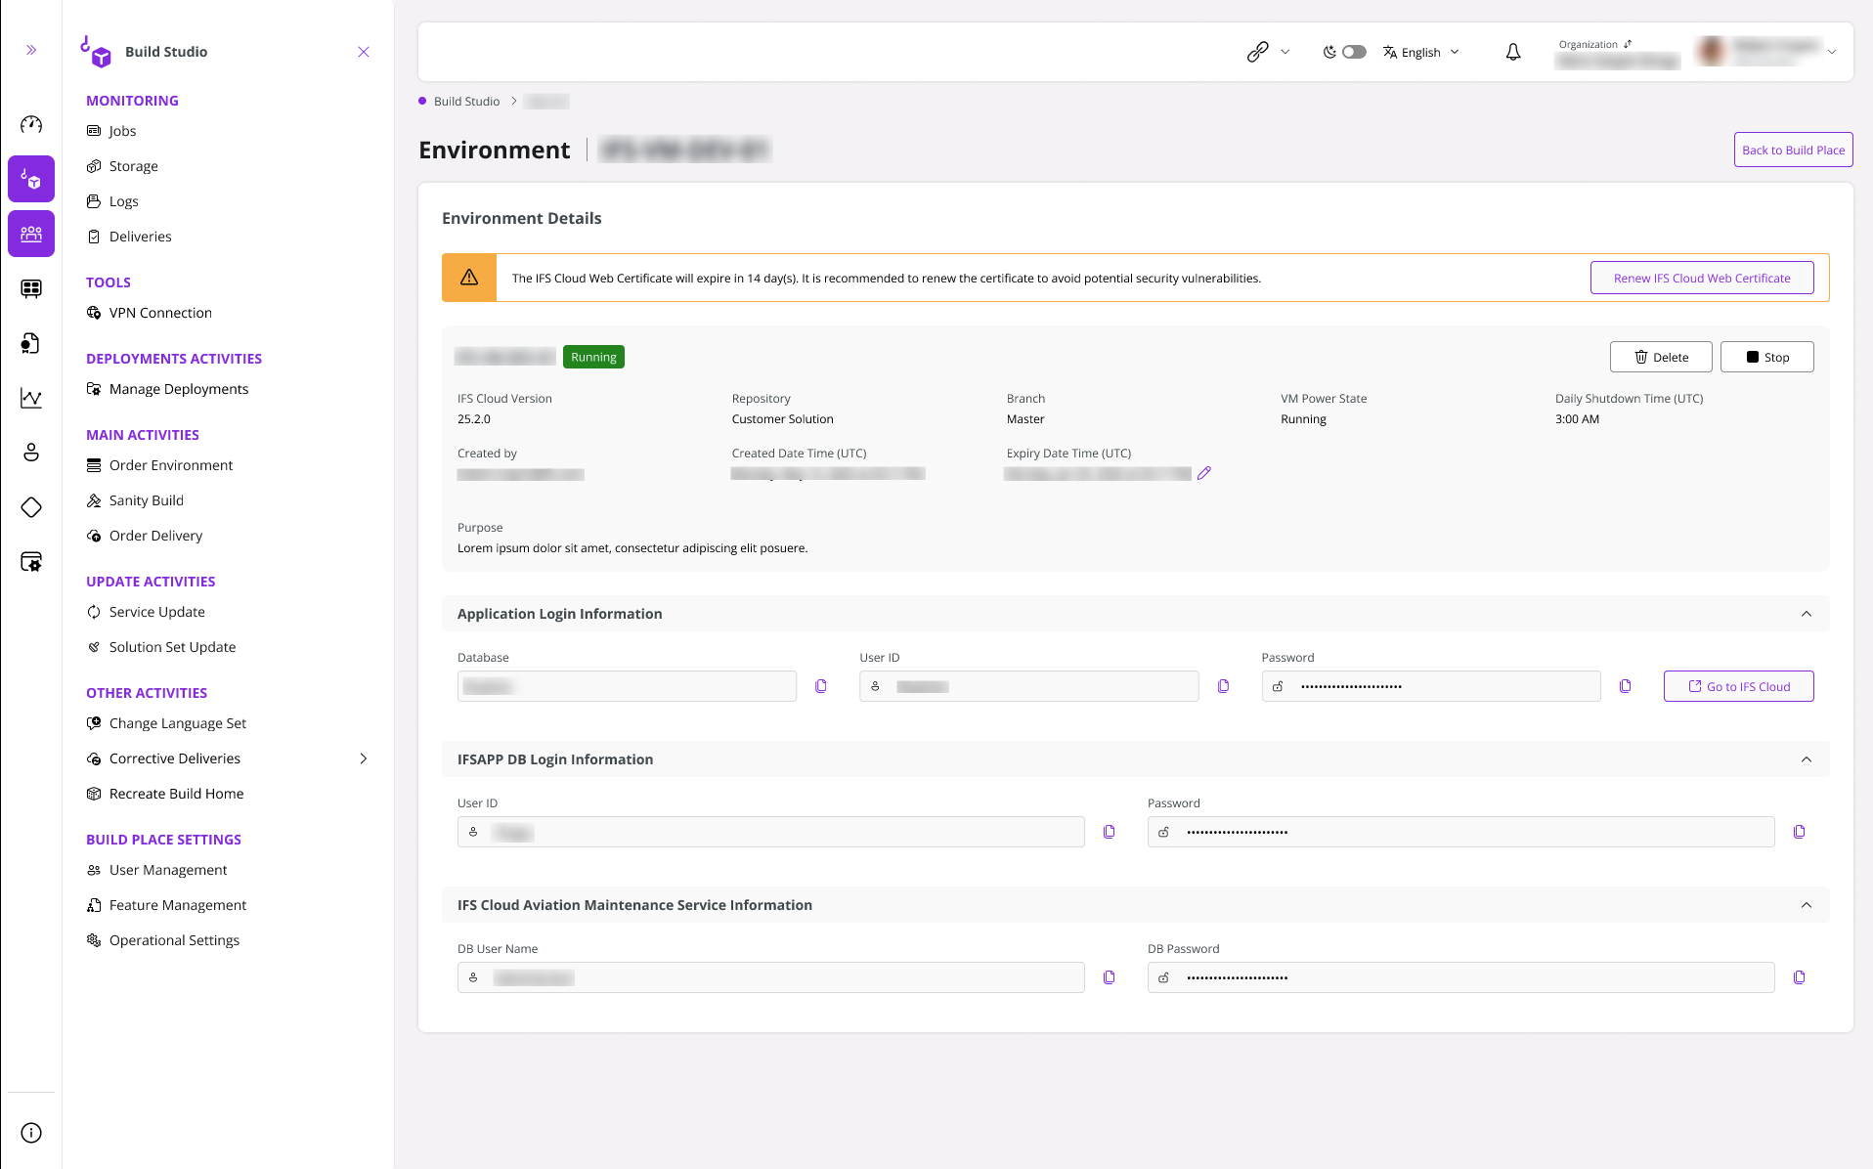The height and width of the screenshot is (1169, 1873).
Task: Open Jobs in the Monitoring menu
Action: [111, 131]
